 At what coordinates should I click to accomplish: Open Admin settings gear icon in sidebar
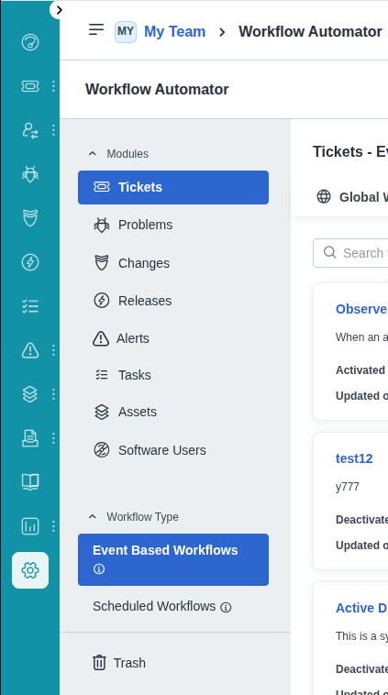tap(30, 570)
